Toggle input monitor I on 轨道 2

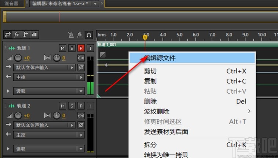coord(90,106)
